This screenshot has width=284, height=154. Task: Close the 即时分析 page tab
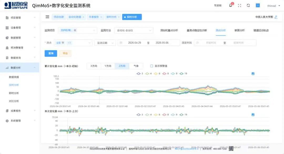click(119, 17)
